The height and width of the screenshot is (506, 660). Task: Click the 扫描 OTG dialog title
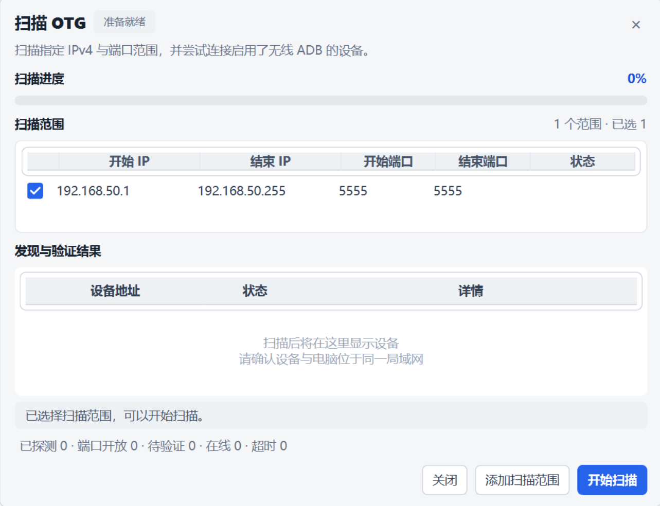(x=50, y=23)
